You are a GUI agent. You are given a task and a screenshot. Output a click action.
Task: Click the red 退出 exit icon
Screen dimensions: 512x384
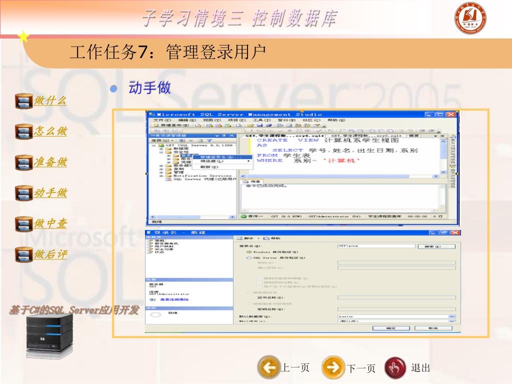(x=395, y=367)
